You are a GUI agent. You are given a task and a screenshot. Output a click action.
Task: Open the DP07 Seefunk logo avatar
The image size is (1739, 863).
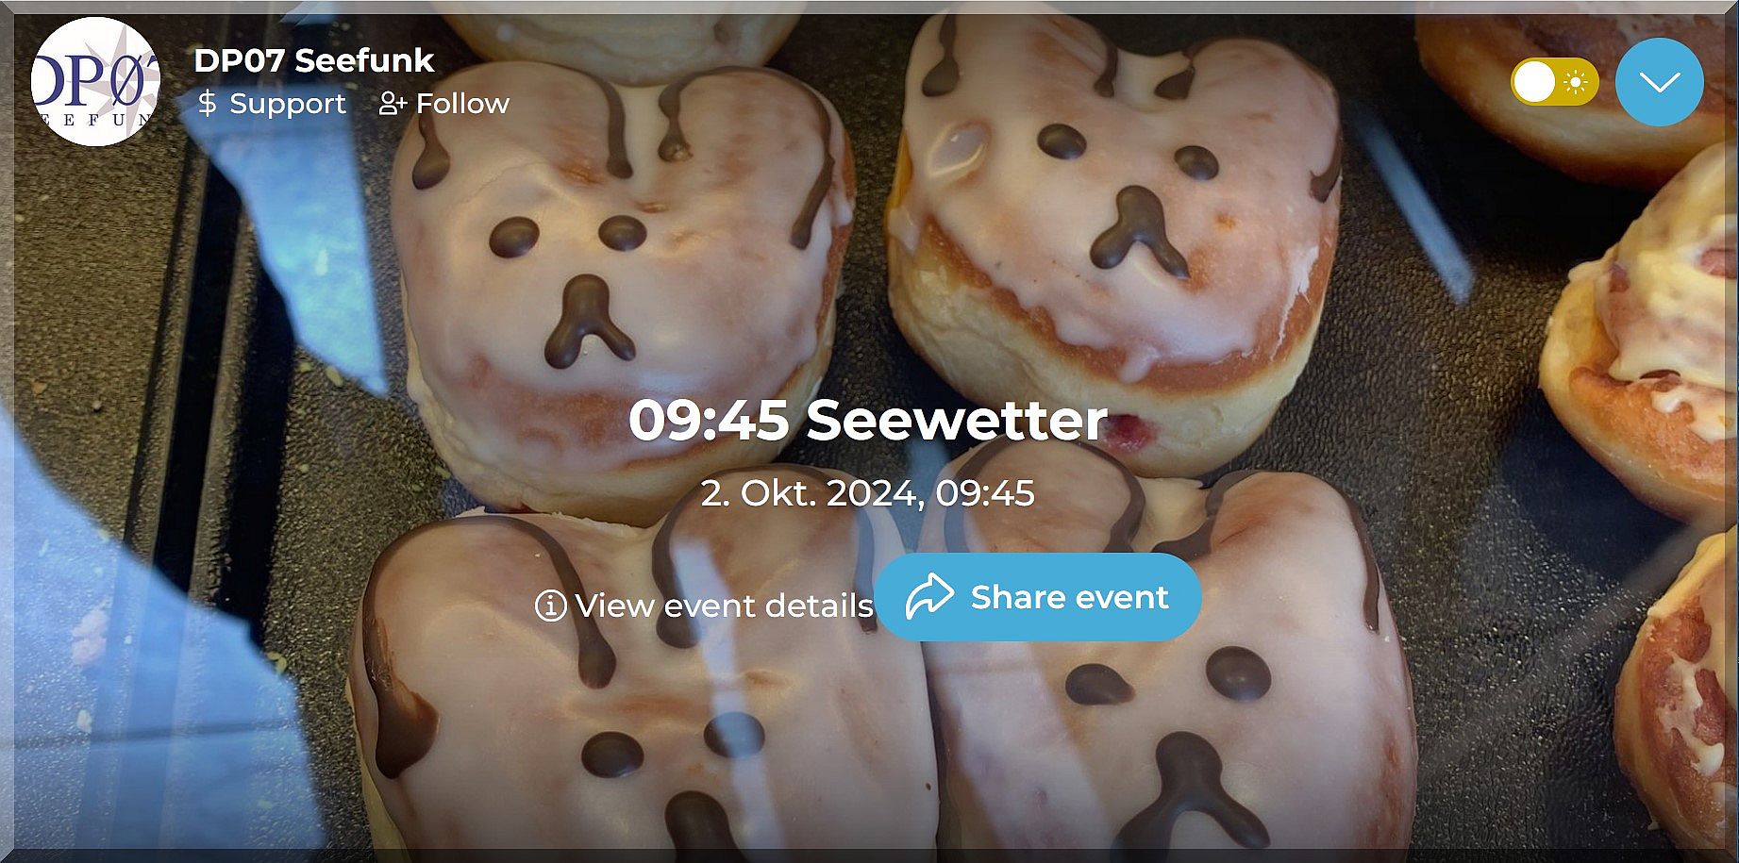95,81
